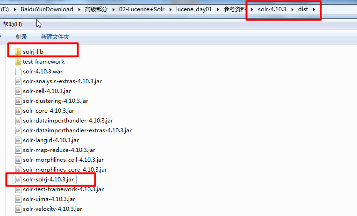Expand the arrow after lucene_day01 in address bar
The height and width of the screenshot is (216, 357).
tap(218, 9)
